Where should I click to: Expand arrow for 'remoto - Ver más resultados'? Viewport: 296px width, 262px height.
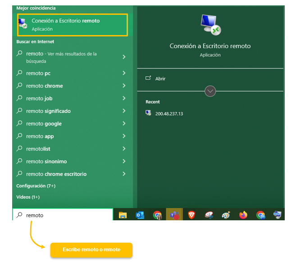124,57
